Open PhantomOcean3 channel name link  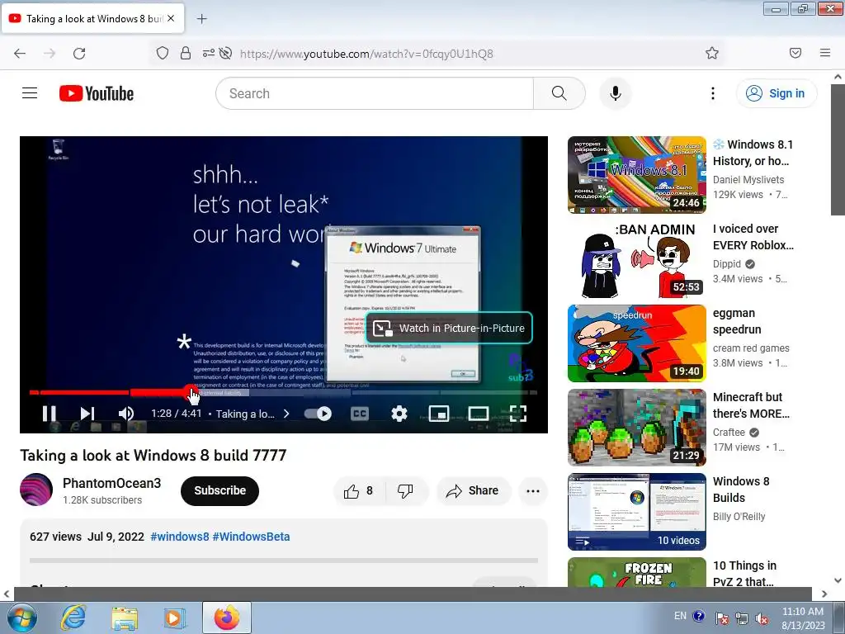pyautogui.click(x=112, y=483)
